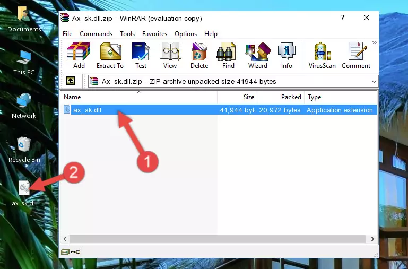This screenshot has height=269, width=408.
Task: Select the ax_sk.dll file row
Action: tap(220, 110)
